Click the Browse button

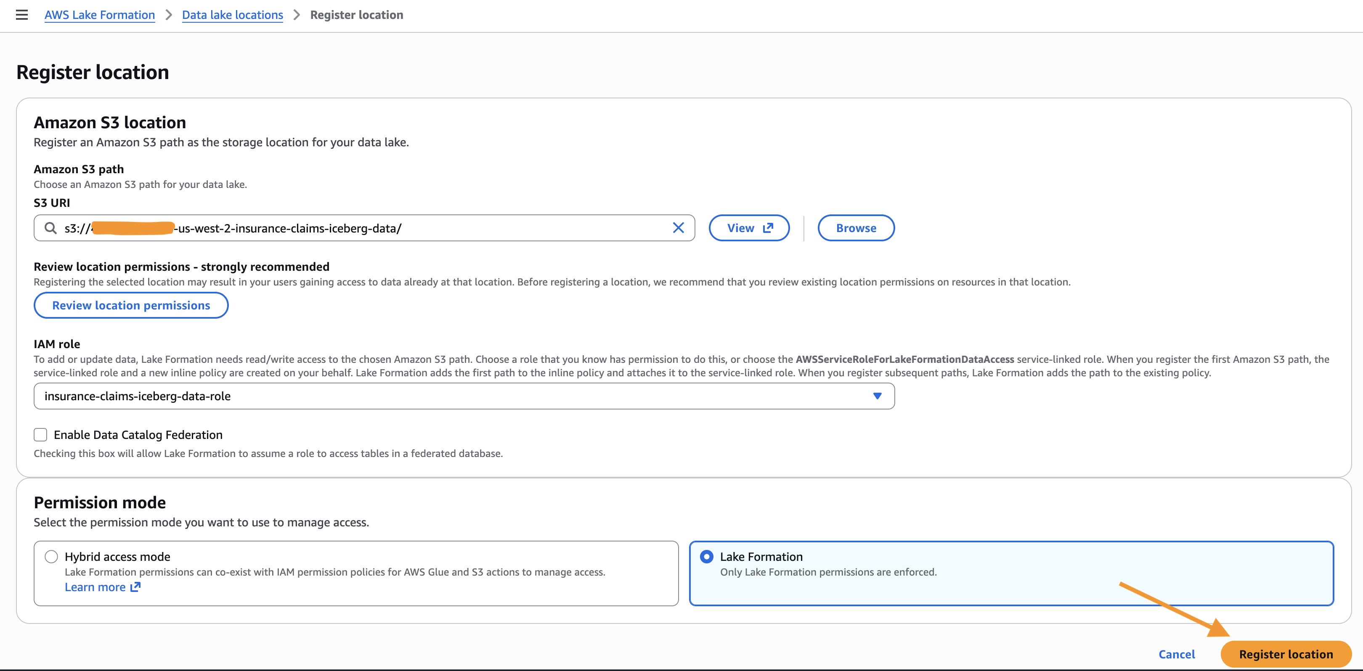coord(856,228)
